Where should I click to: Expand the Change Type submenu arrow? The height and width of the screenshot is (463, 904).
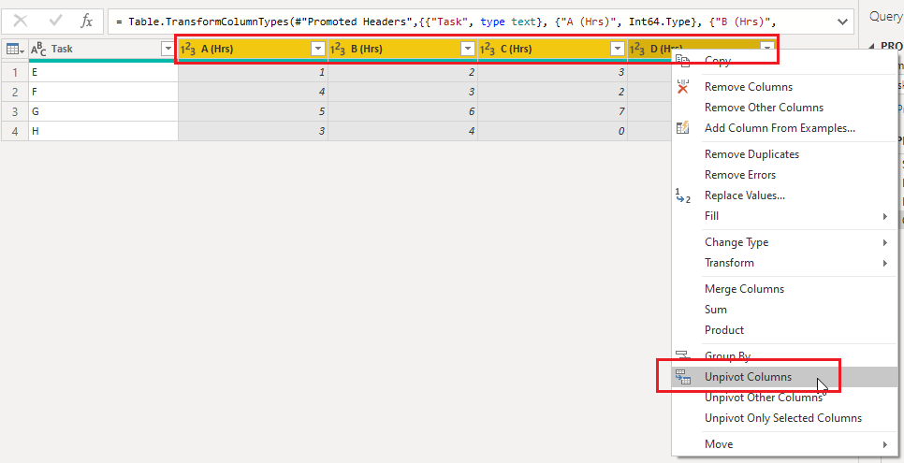click(885, 243)
